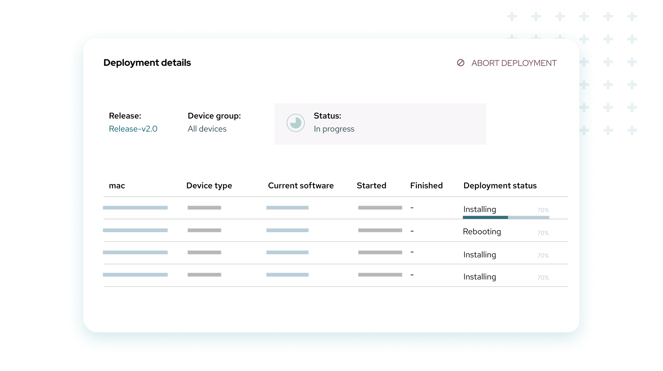Open the Release-v2.0 release details

coord(133,129)
